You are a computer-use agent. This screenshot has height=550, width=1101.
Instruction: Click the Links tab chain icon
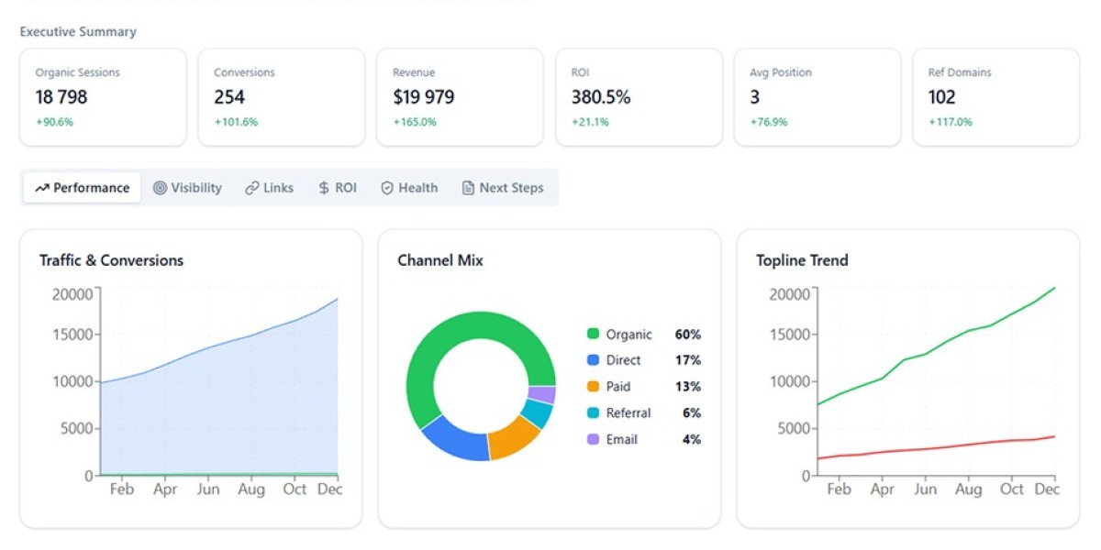coord(251,188)
